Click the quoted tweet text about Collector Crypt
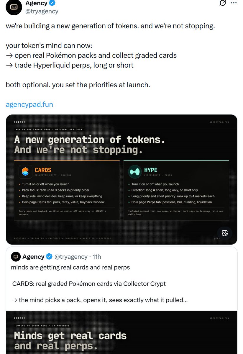The width and height of the screenshot is (243, 354). (x=89, y=284)
